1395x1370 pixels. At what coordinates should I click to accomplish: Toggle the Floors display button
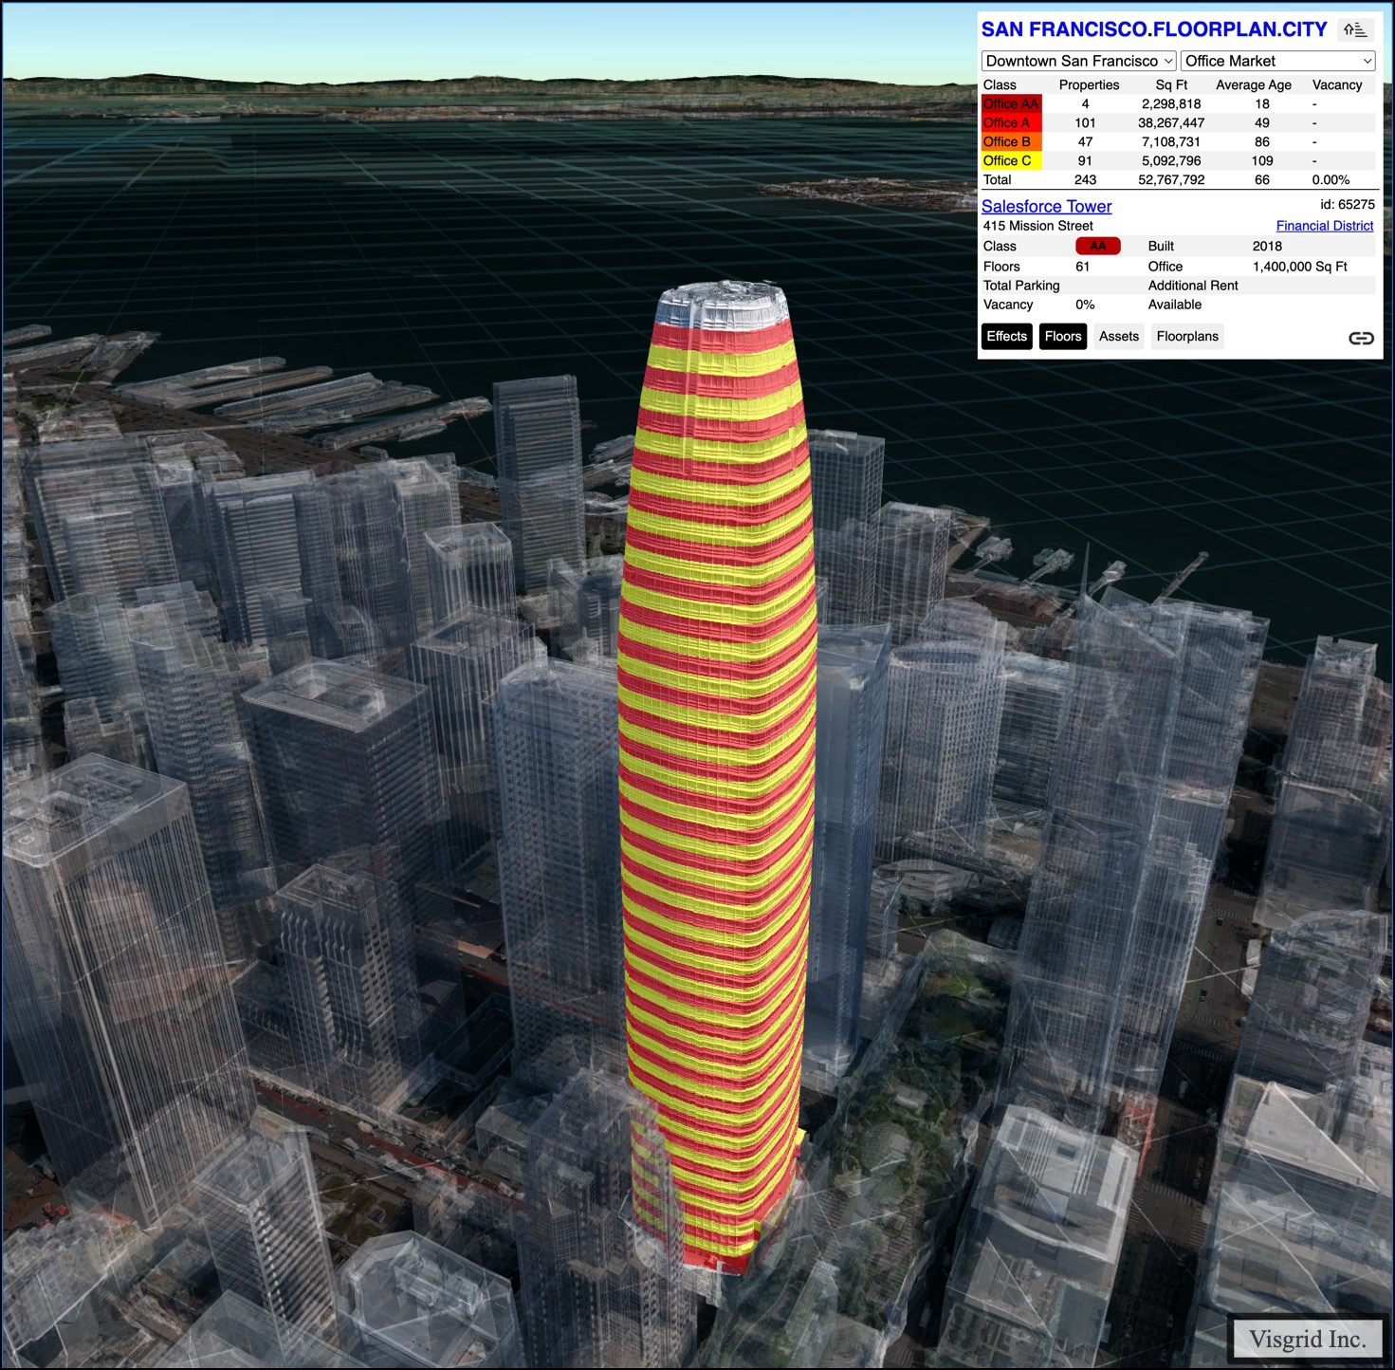point(1062,337)
